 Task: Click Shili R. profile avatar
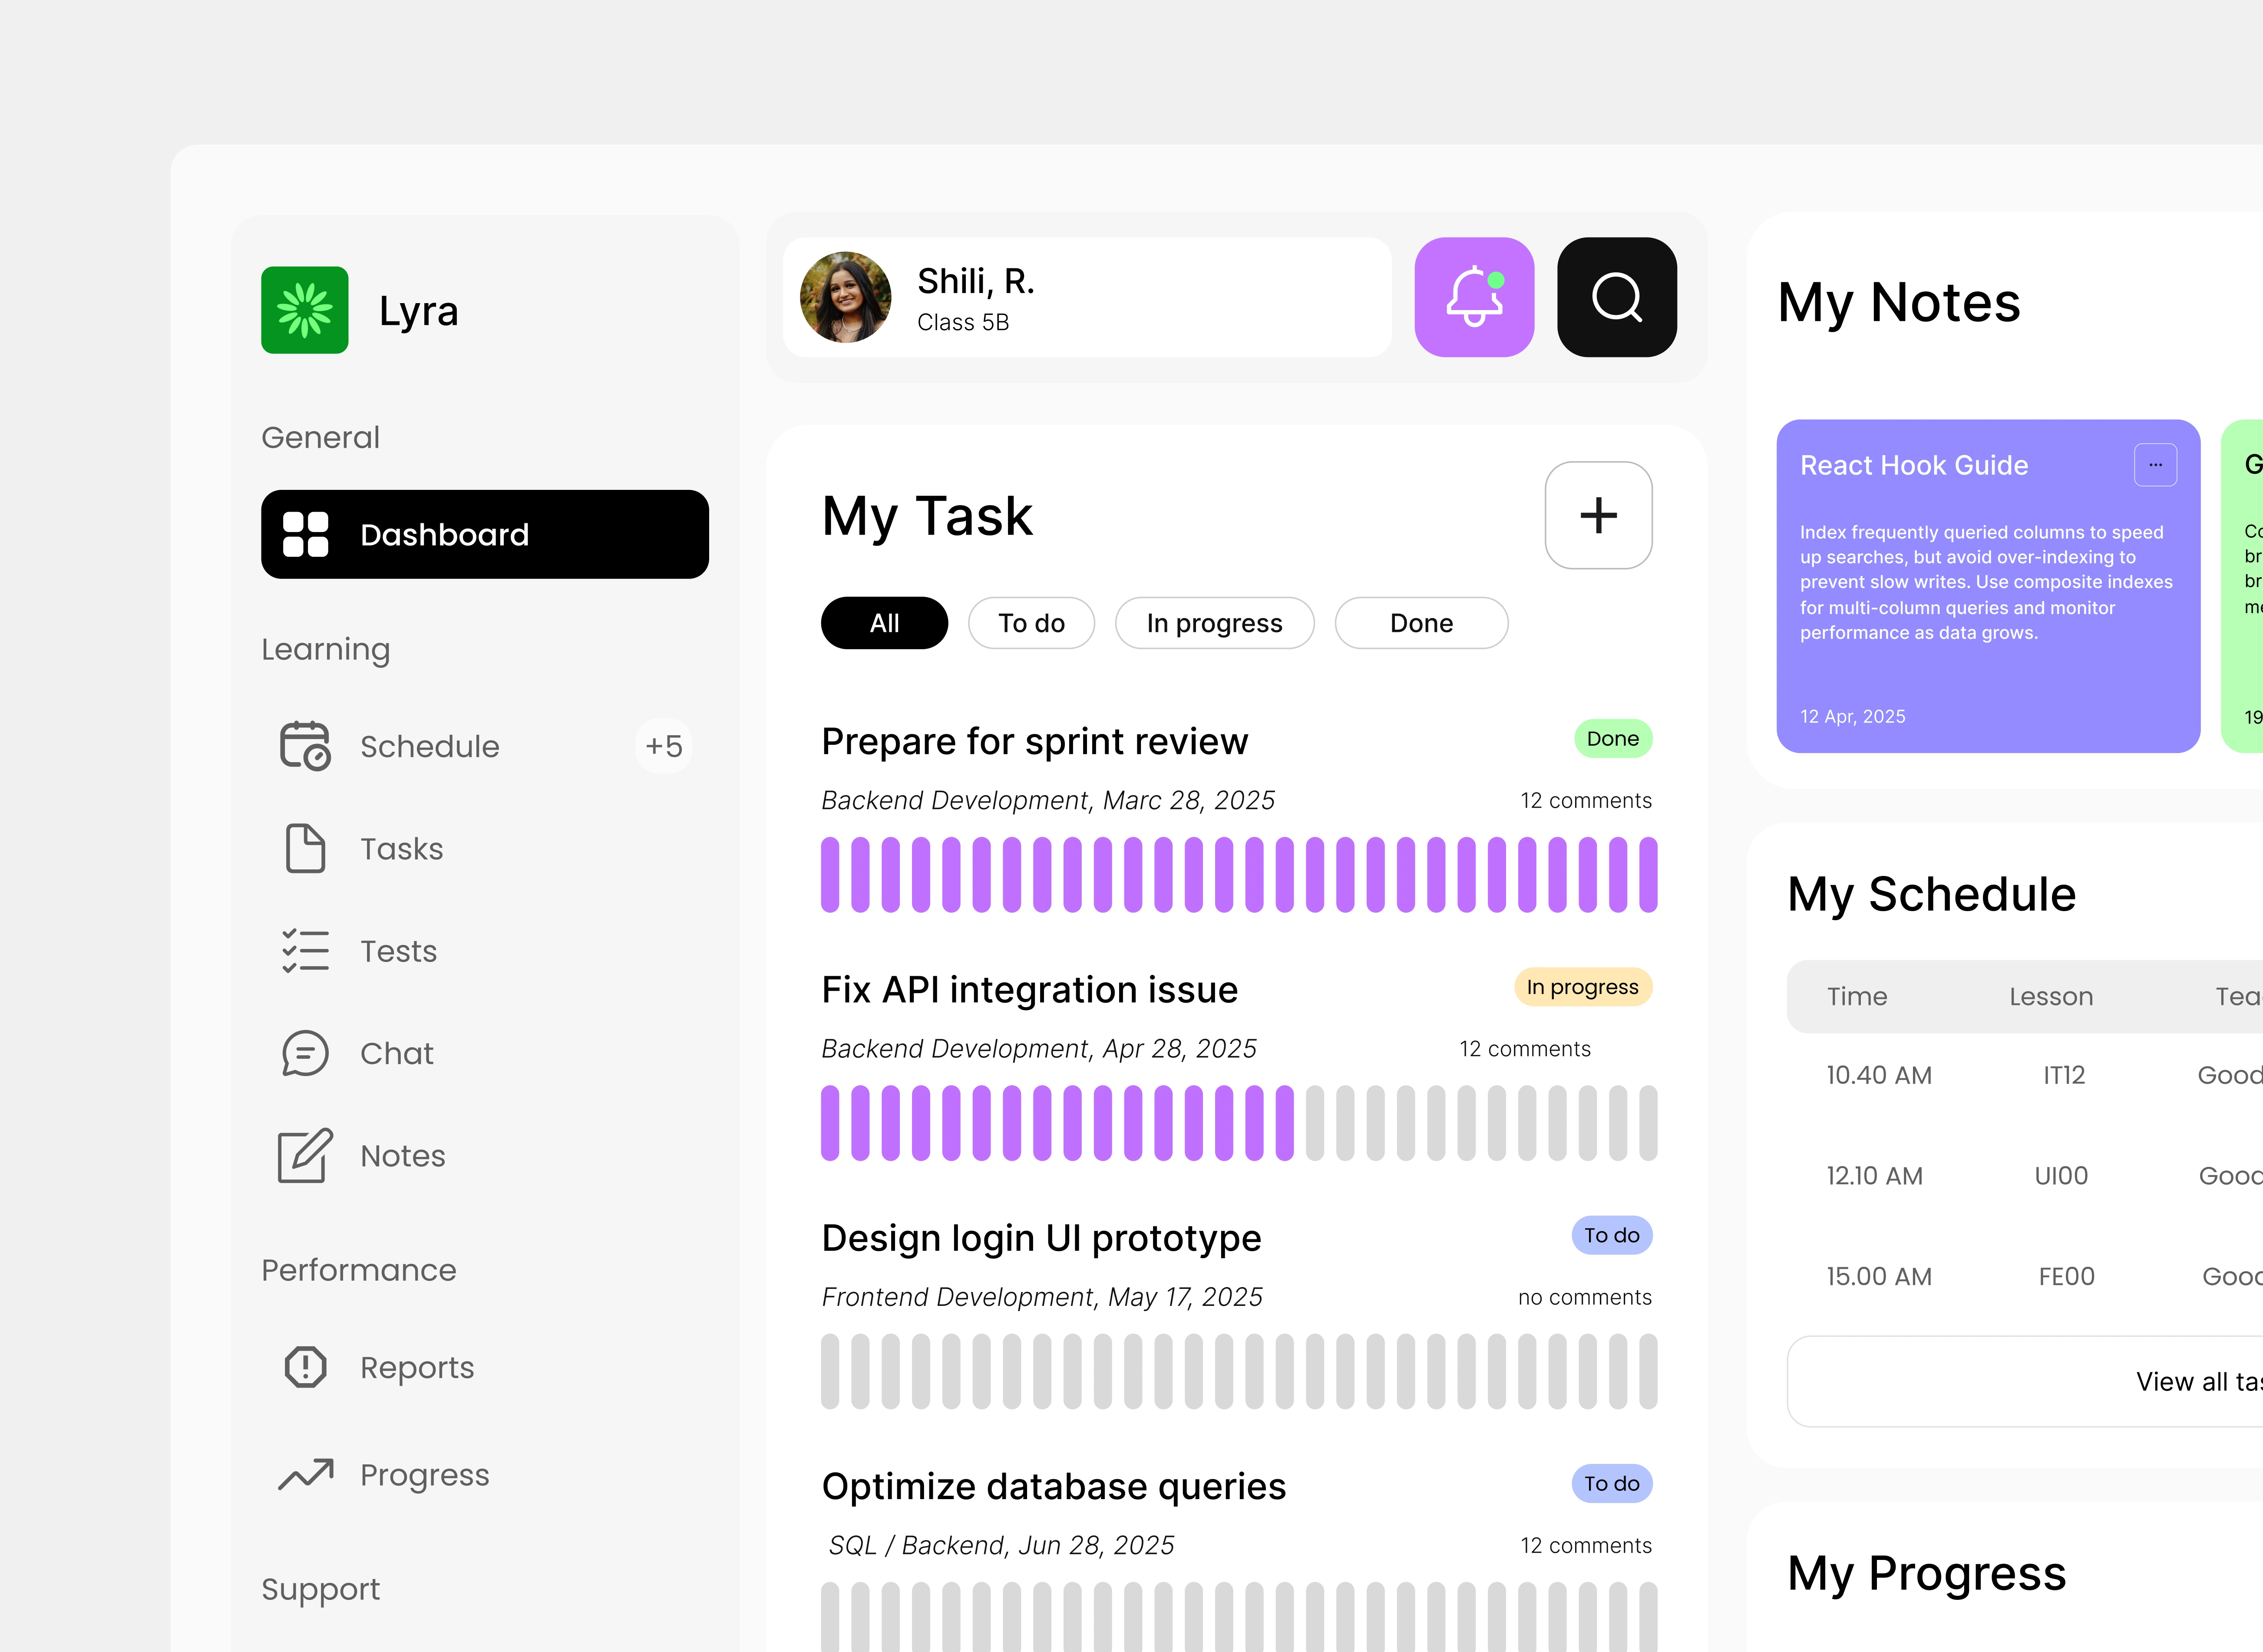point(846,297)
